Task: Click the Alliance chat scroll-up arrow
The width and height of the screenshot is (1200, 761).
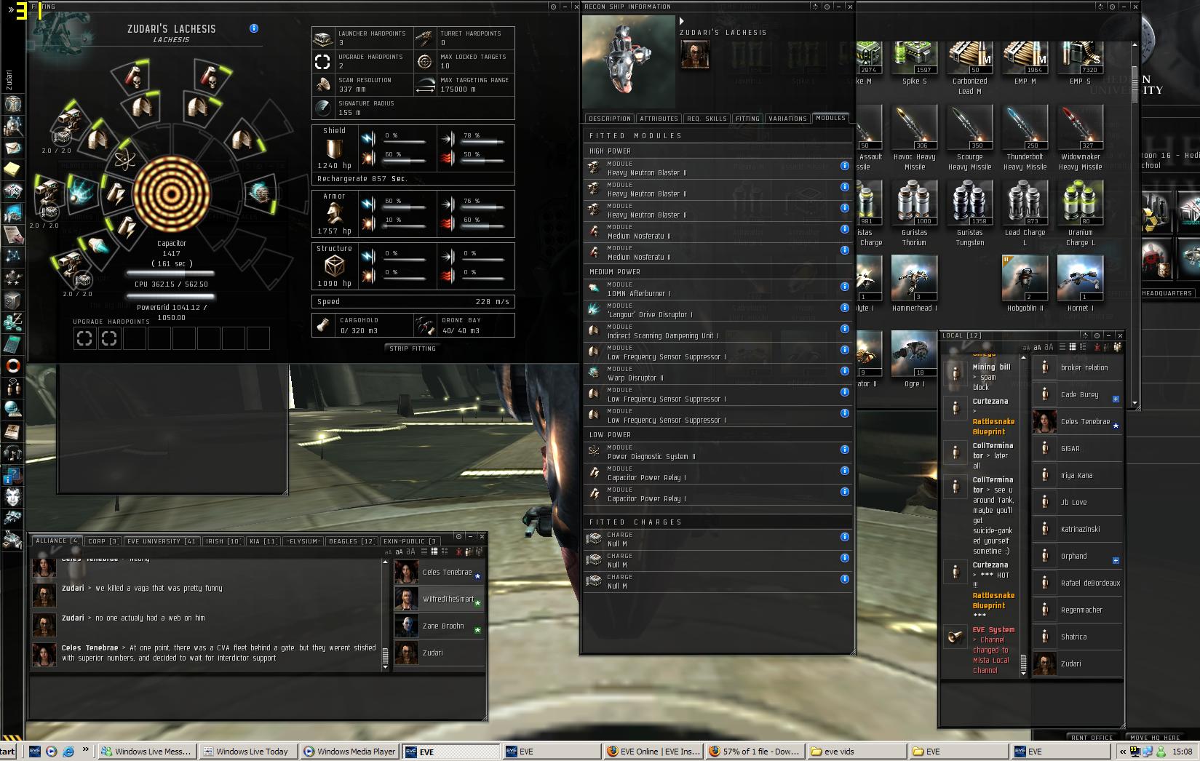Action: [386, 562]
